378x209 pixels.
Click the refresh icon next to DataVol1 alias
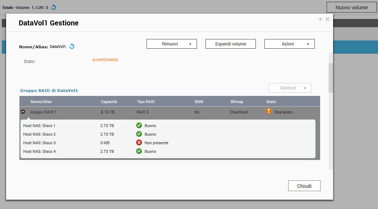[72, 47]
